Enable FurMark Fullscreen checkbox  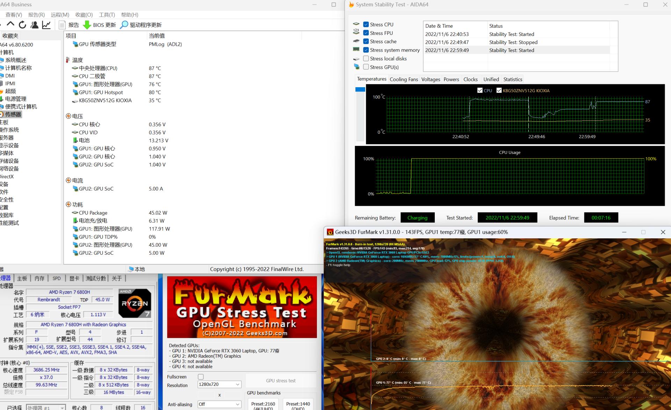pos(201,377)
